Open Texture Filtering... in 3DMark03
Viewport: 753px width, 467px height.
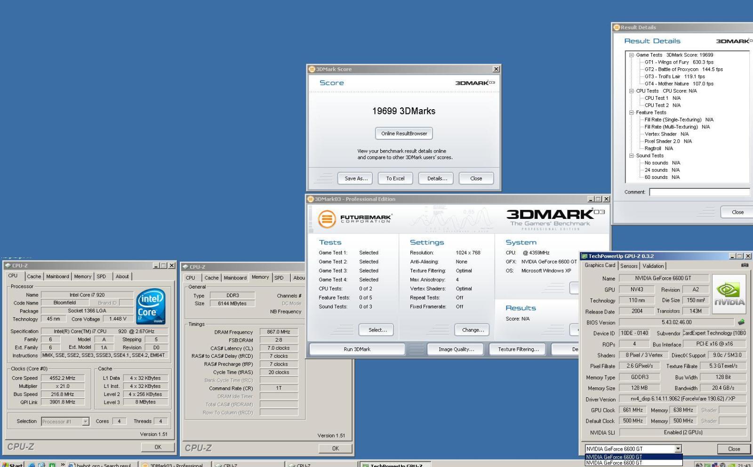click(518, 349)
